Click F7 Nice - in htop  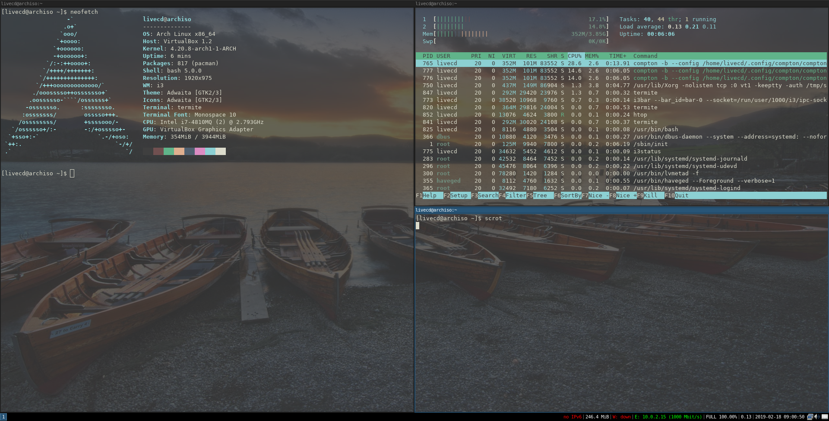(595, 196)
